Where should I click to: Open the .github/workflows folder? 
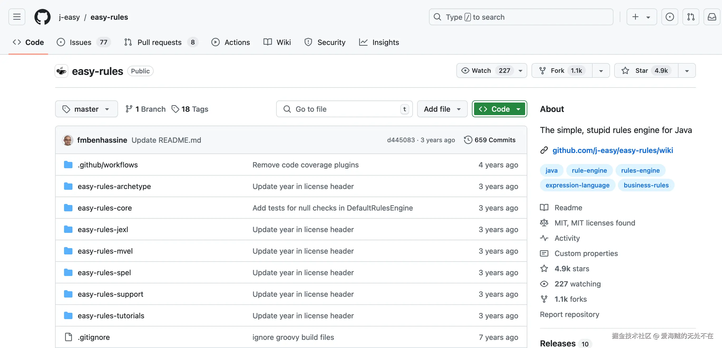tap(108, 165)
